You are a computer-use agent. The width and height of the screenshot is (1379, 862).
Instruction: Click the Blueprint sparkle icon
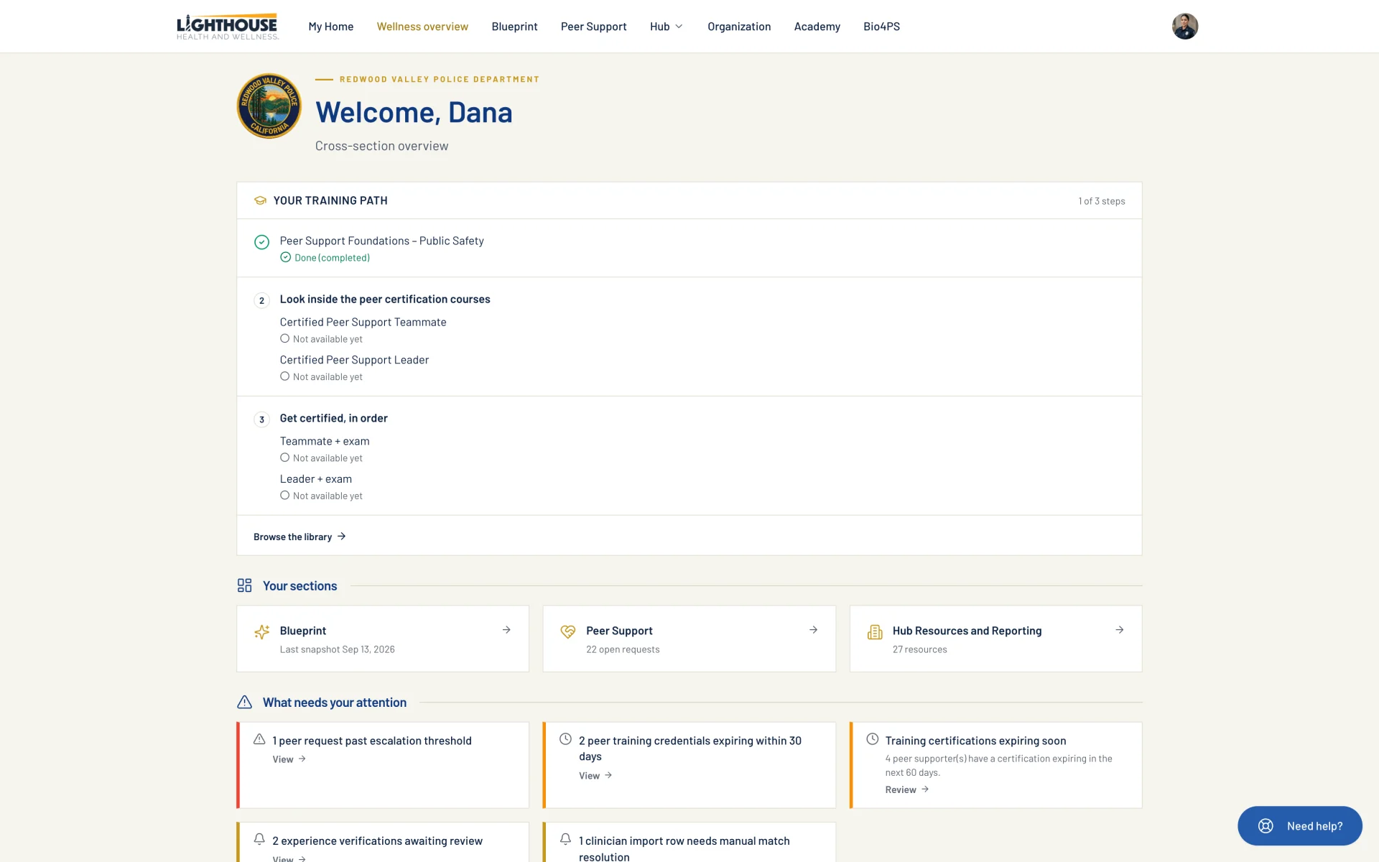(x=262, y=632)
